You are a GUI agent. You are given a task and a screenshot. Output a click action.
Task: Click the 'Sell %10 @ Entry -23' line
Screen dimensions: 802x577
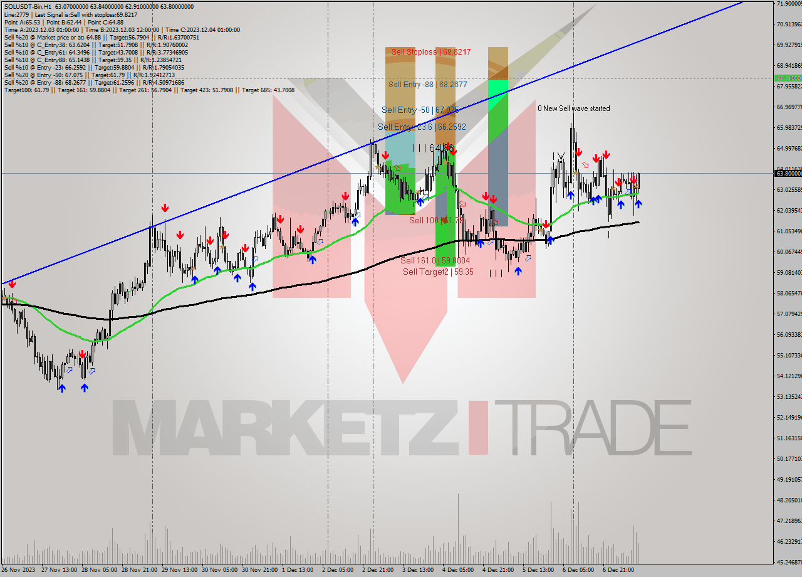point(94,67)
